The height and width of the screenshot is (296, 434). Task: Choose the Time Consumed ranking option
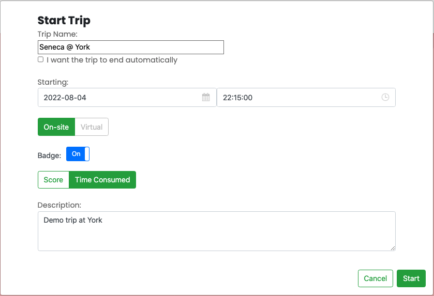tap(102, 180)
